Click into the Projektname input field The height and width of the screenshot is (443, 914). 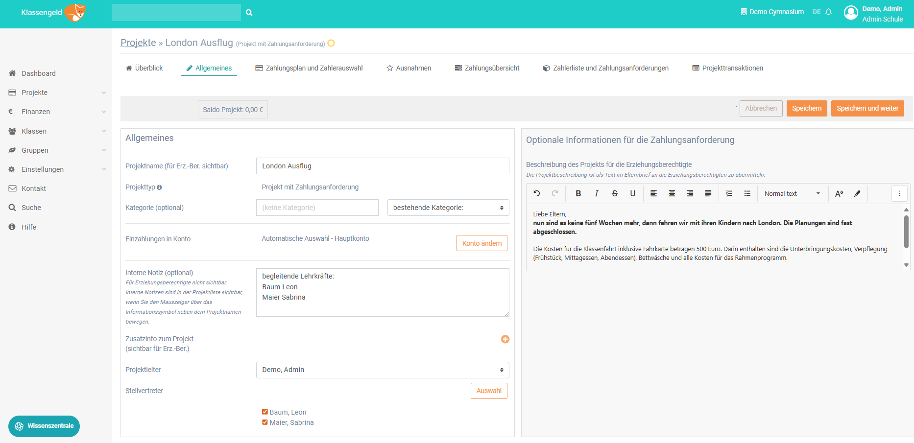pyautogui.click(x=383, y=166)
